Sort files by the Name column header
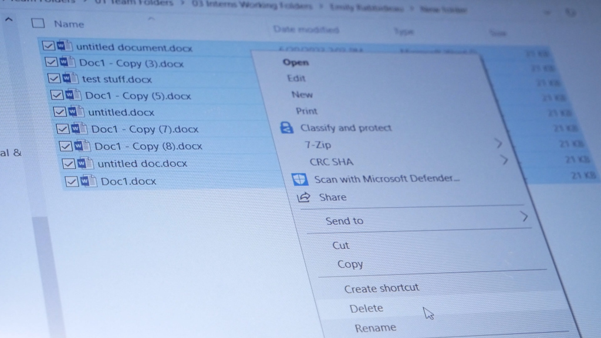Viewport: 601px width, 338px height. (69, 24)
